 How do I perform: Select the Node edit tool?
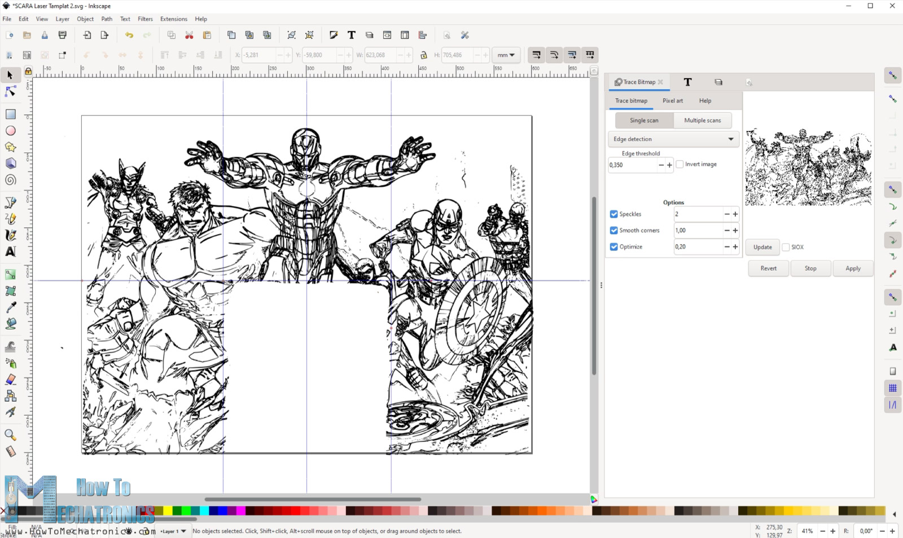pyautogui.click(x=10, y=91)
